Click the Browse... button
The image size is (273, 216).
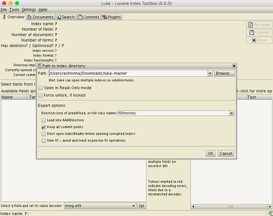pos(224,73)
